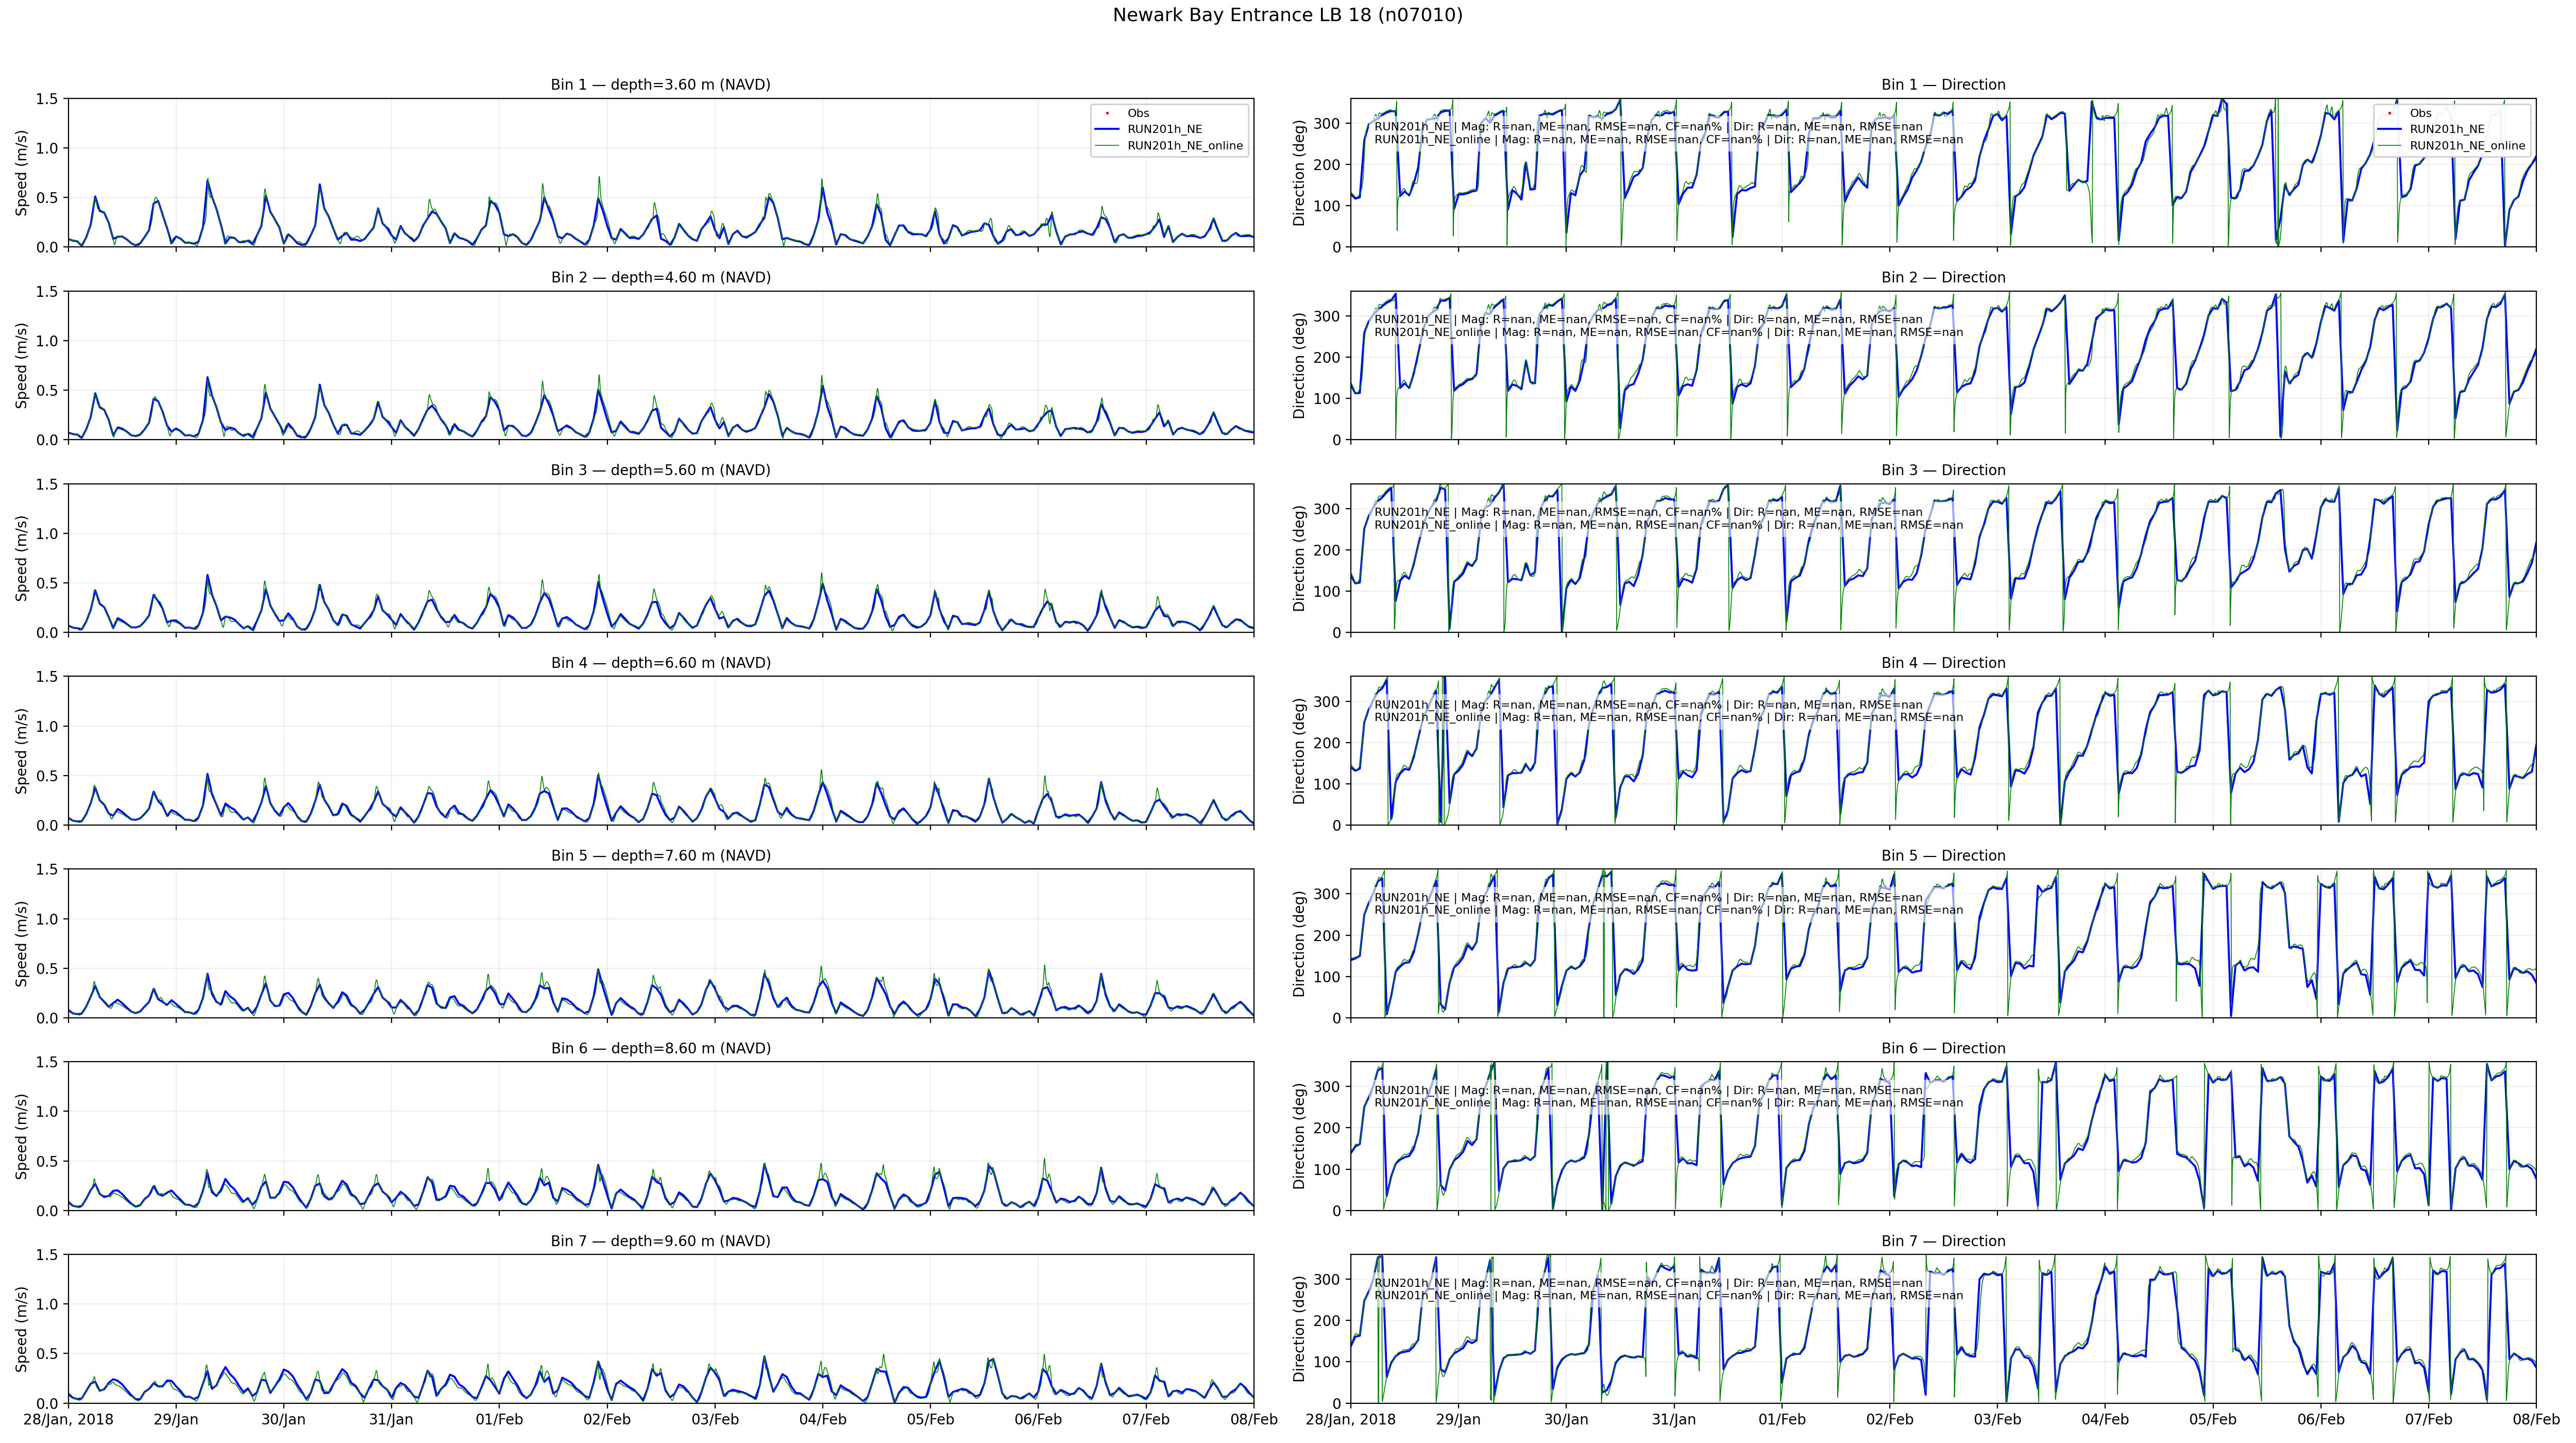Click the "Bin 5 — Direction" subplot title
Screen dimensions: 2576x1443
coord(1943,856)
